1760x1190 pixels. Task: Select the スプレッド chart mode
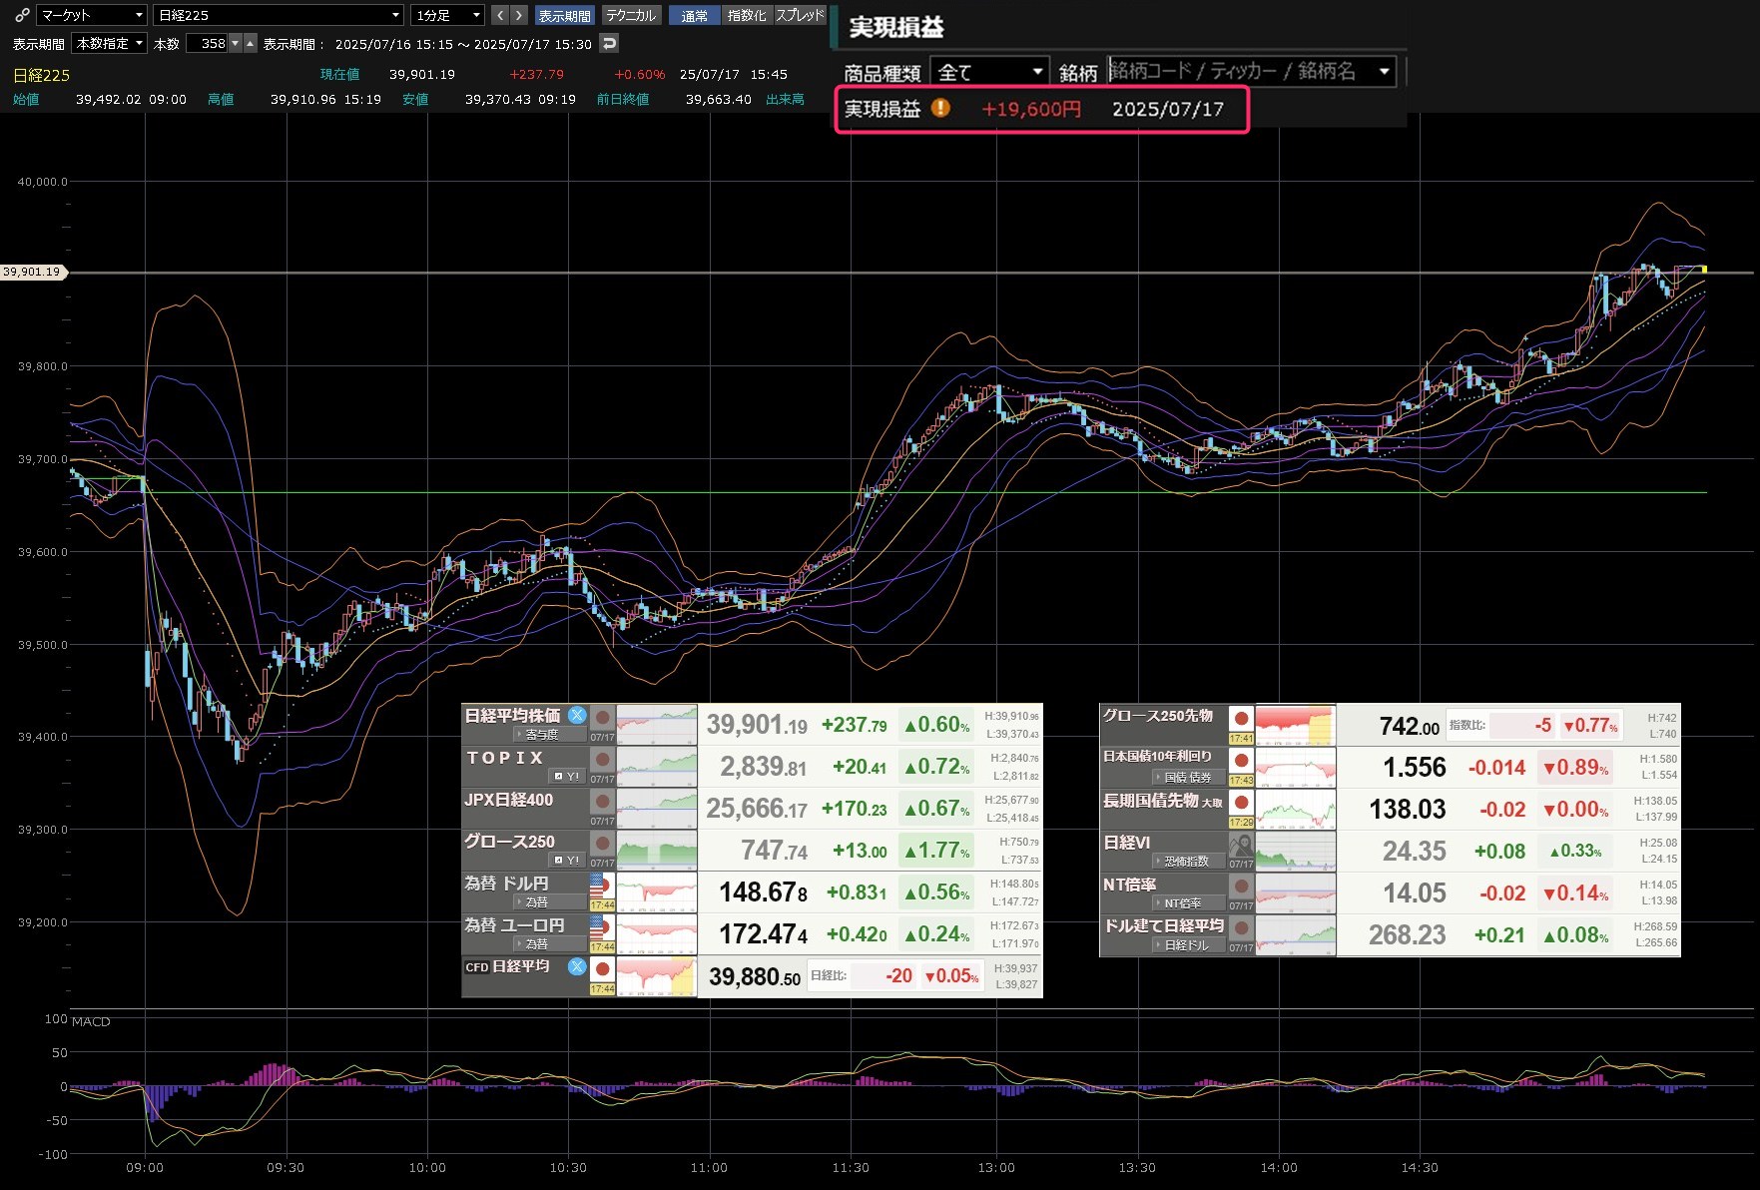[801, 15]
